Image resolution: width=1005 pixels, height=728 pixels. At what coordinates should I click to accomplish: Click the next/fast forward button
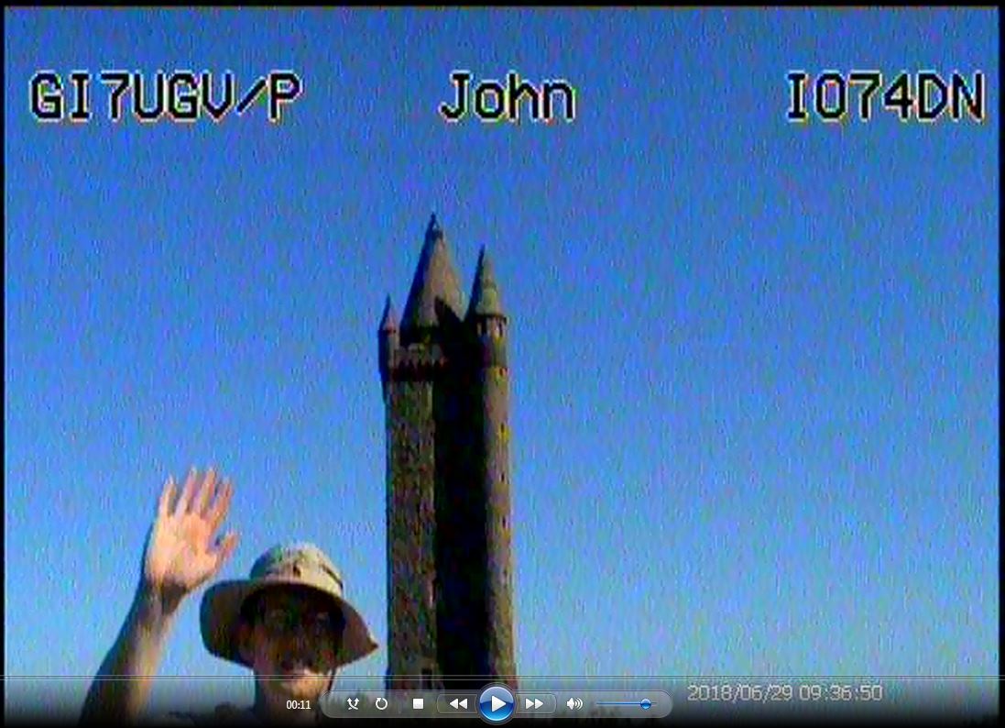(534, 704)
